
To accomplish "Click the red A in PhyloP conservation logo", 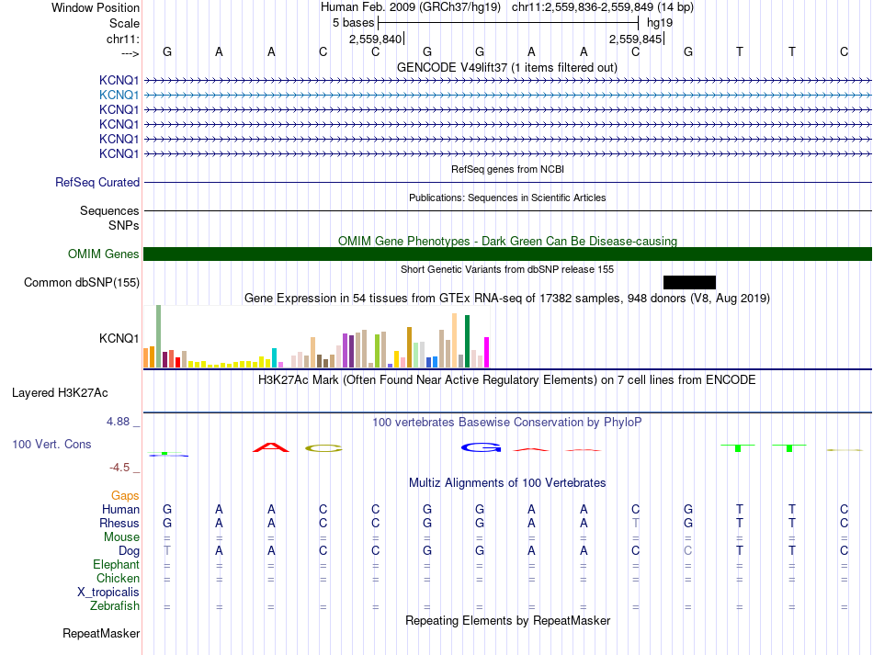I will coord(271,447).
